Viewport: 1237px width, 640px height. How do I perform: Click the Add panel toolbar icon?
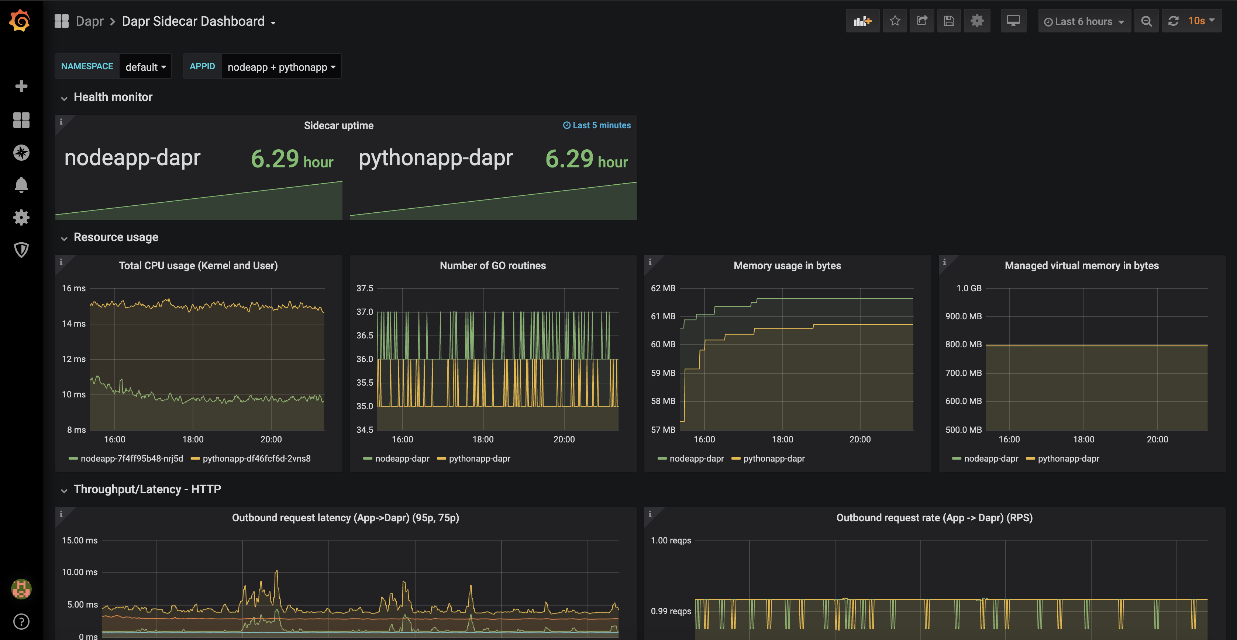tap(862, 21)
